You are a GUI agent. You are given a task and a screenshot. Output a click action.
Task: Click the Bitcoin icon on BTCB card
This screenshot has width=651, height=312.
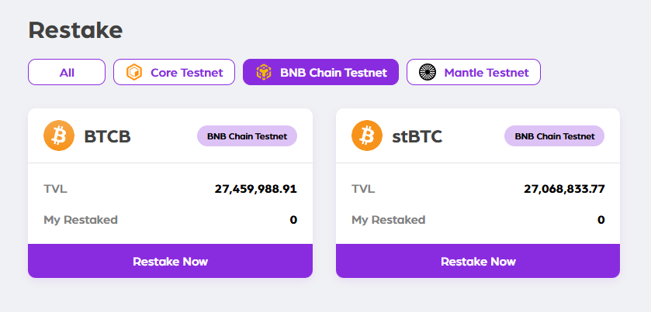click(59, 135)
